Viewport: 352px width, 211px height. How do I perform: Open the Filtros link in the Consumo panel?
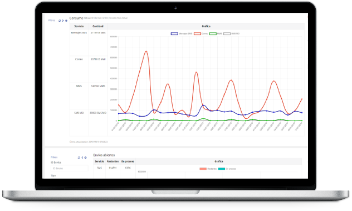(52, 20)
